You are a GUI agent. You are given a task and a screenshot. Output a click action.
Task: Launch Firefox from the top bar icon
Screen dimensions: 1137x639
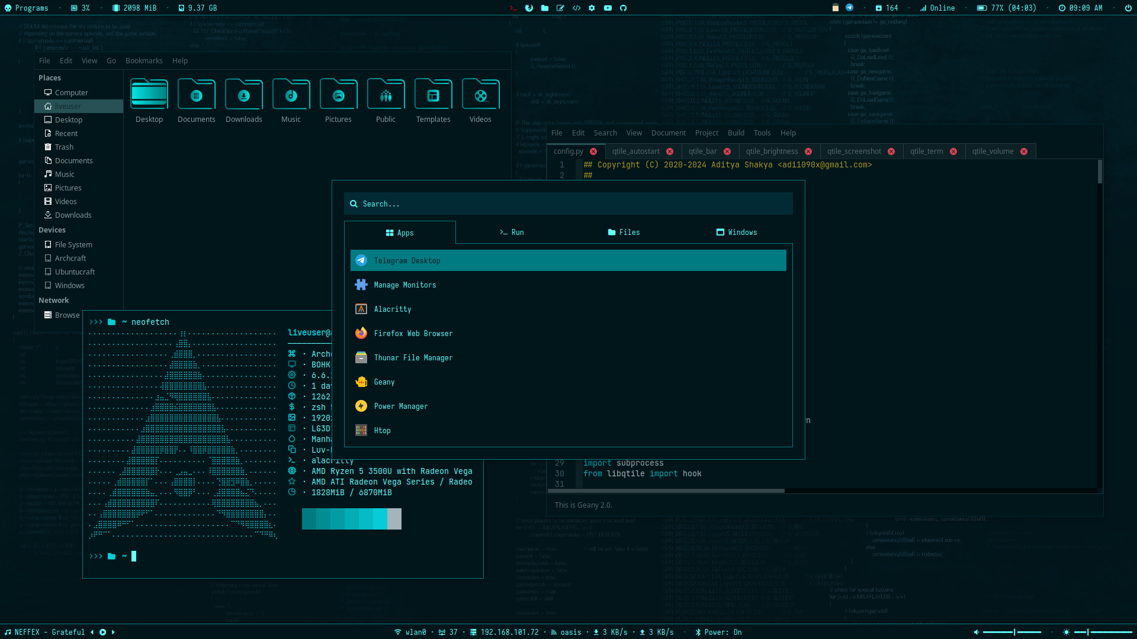(529, 8)
